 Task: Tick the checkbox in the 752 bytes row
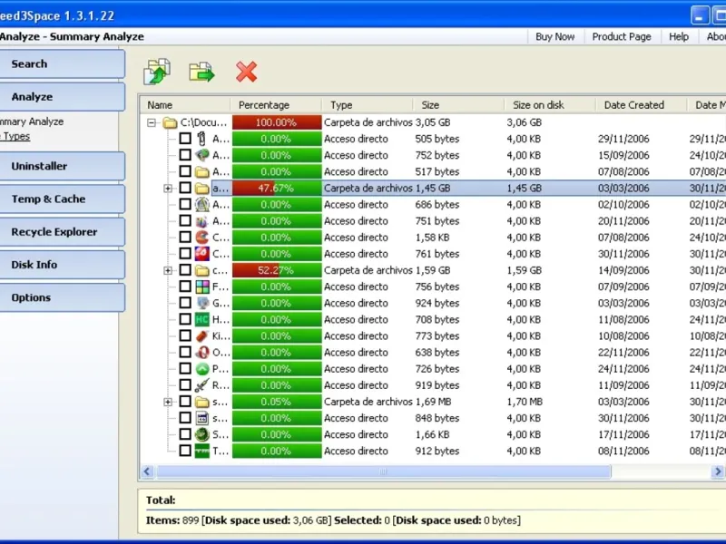coord(185,154)
